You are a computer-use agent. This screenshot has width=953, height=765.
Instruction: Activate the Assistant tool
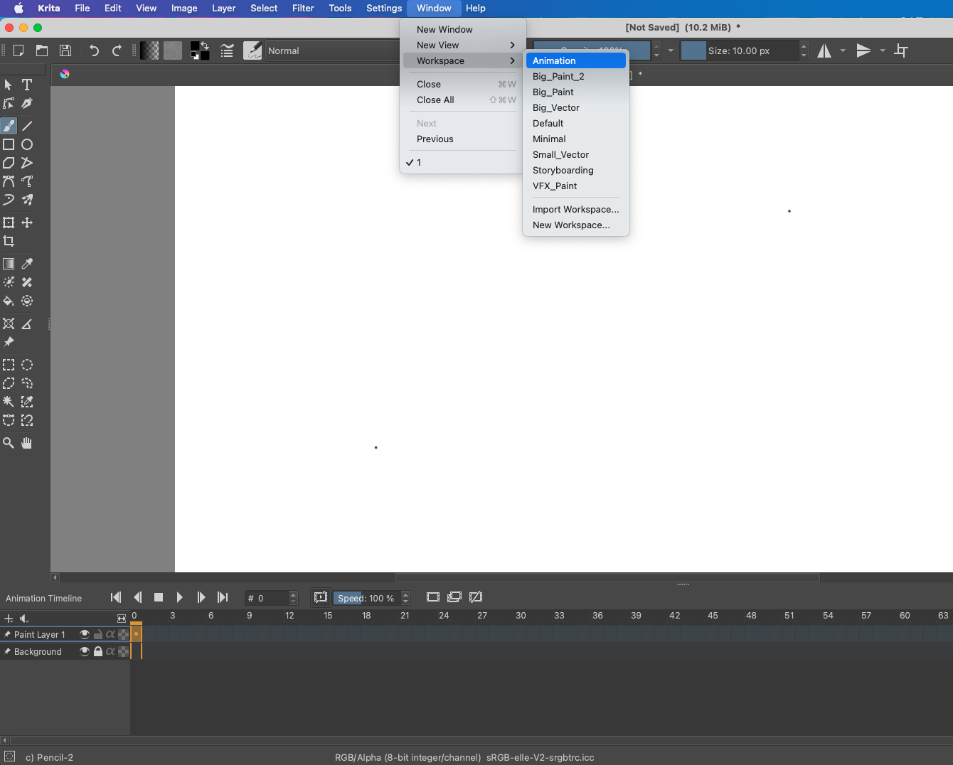(9, 323)
